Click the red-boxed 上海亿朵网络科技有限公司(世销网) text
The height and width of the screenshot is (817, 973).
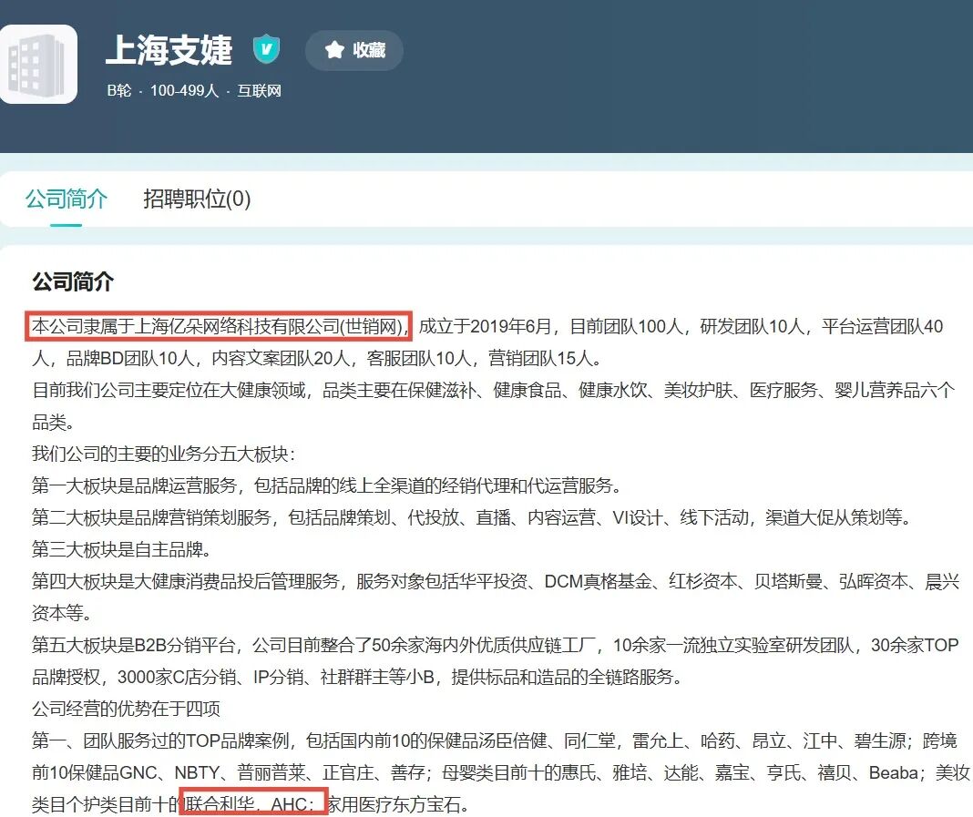click(x=220, y=326)
